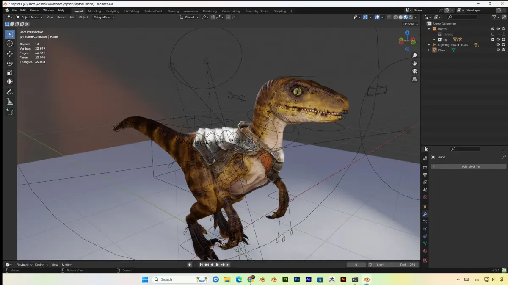
Task: Open the Add menu in viewport header
Action: [x=72, y=17]
